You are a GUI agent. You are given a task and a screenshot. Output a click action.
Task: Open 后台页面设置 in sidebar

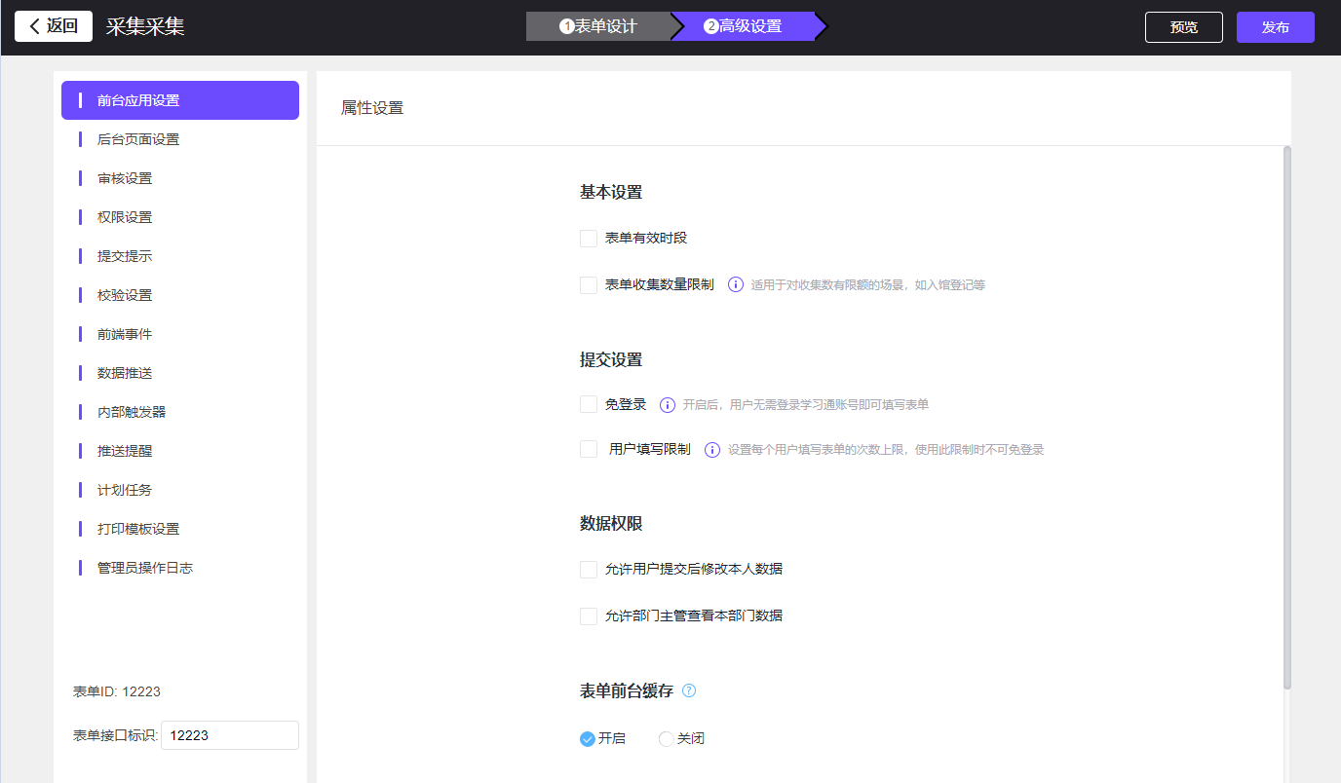point(180,139)
